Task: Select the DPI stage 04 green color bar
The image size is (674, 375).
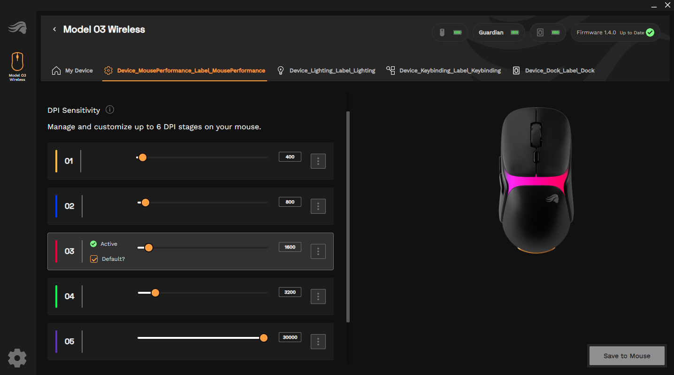Action: (x=56, y=297)
